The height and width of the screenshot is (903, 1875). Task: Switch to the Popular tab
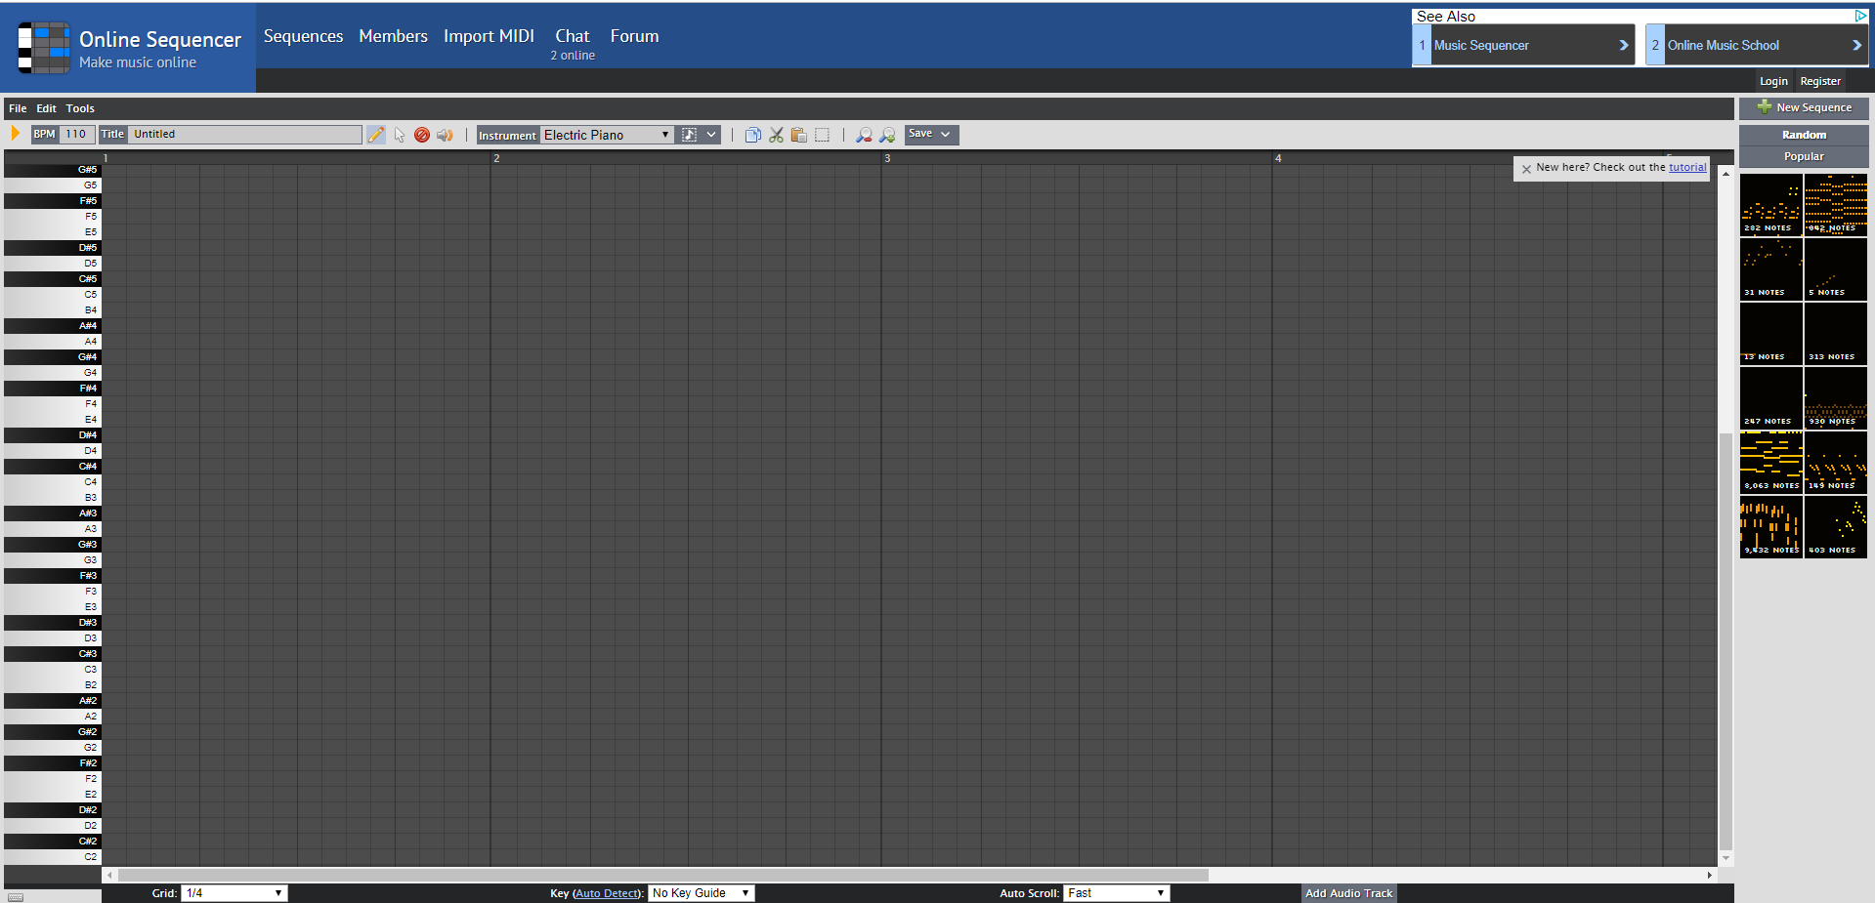[x=1804, y=156]
